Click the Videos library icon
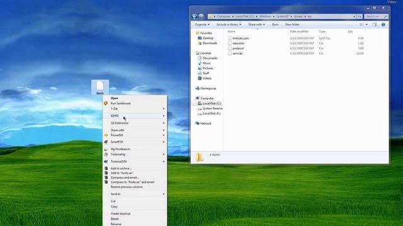 (x=200, y=78)
